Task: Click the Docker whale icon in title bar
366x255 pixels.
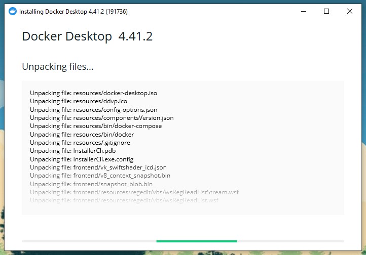Action: tap(13, 11)
